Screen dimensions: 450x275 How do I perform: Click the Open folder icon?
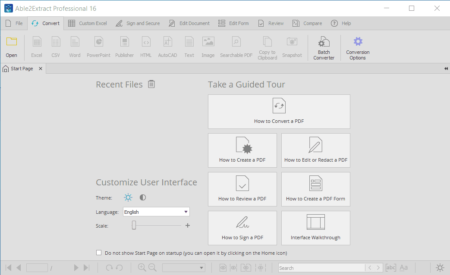pos(12,42)
